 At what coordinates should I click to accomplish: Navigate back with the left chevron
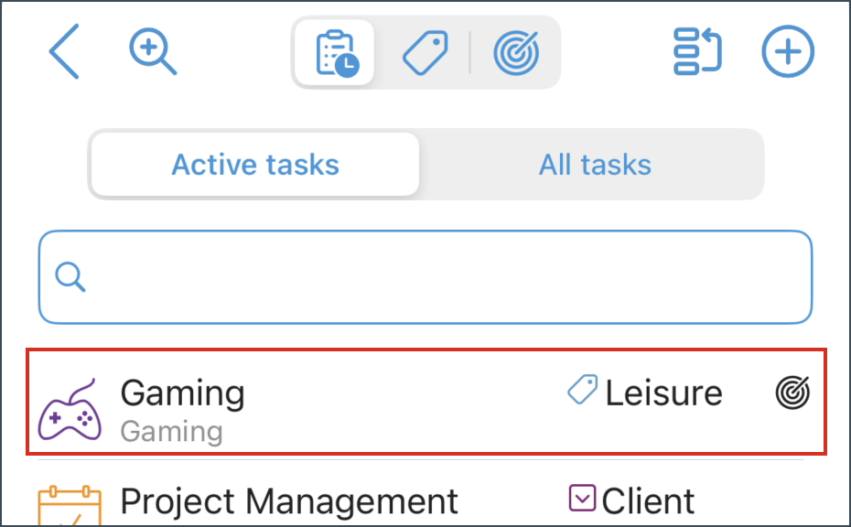[63, 52]
